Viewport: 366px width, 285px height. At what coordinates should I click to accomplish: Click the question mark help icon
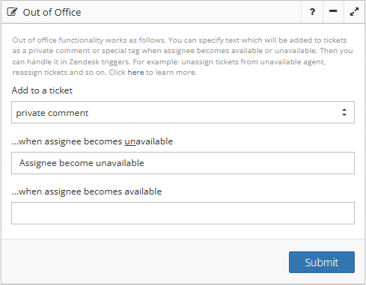click(312, 12)
